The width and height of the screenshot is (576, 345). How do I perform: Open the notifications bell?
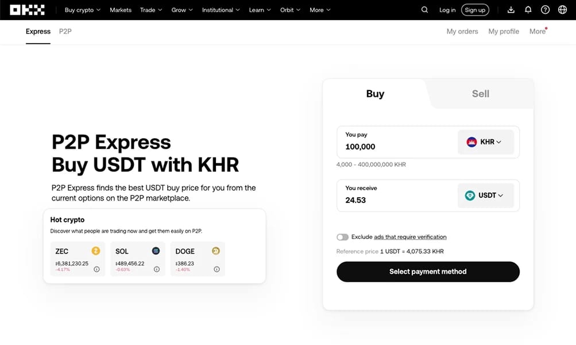click(x=528, y=10)
